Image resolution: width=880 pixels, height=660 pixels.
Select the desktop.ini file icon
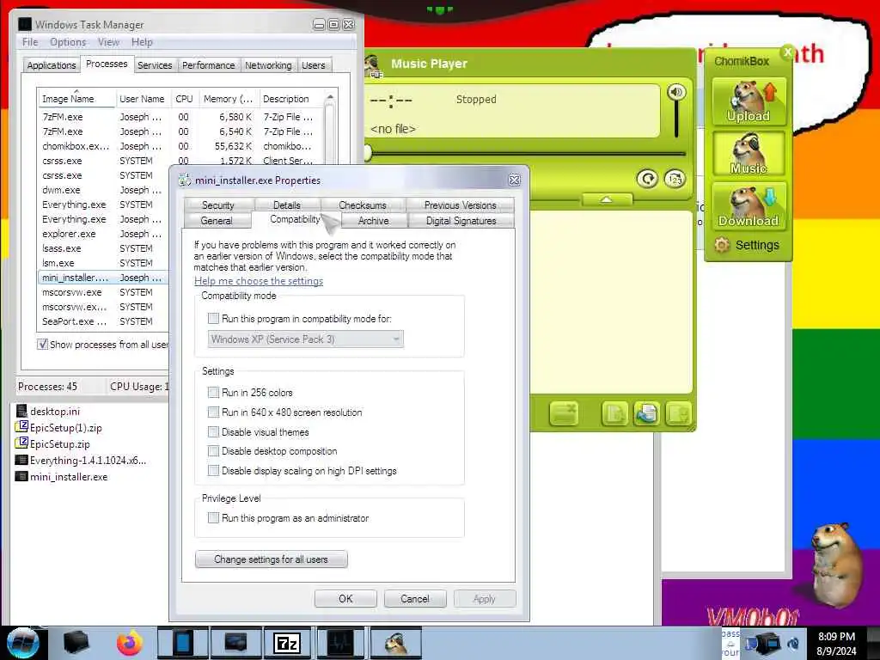(21, 411)
